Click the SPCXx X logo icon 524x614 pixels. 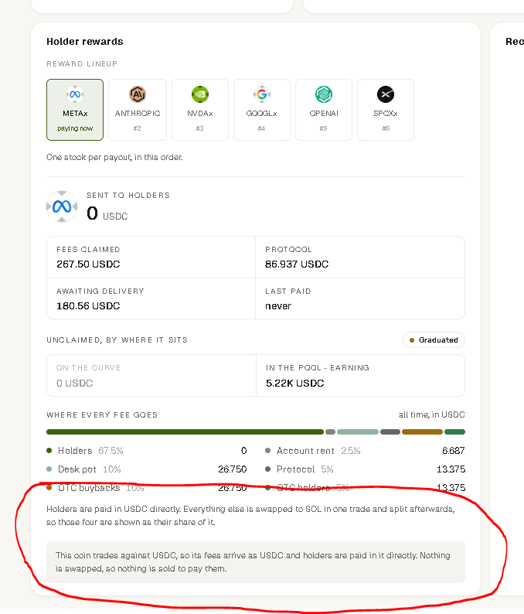386,94
